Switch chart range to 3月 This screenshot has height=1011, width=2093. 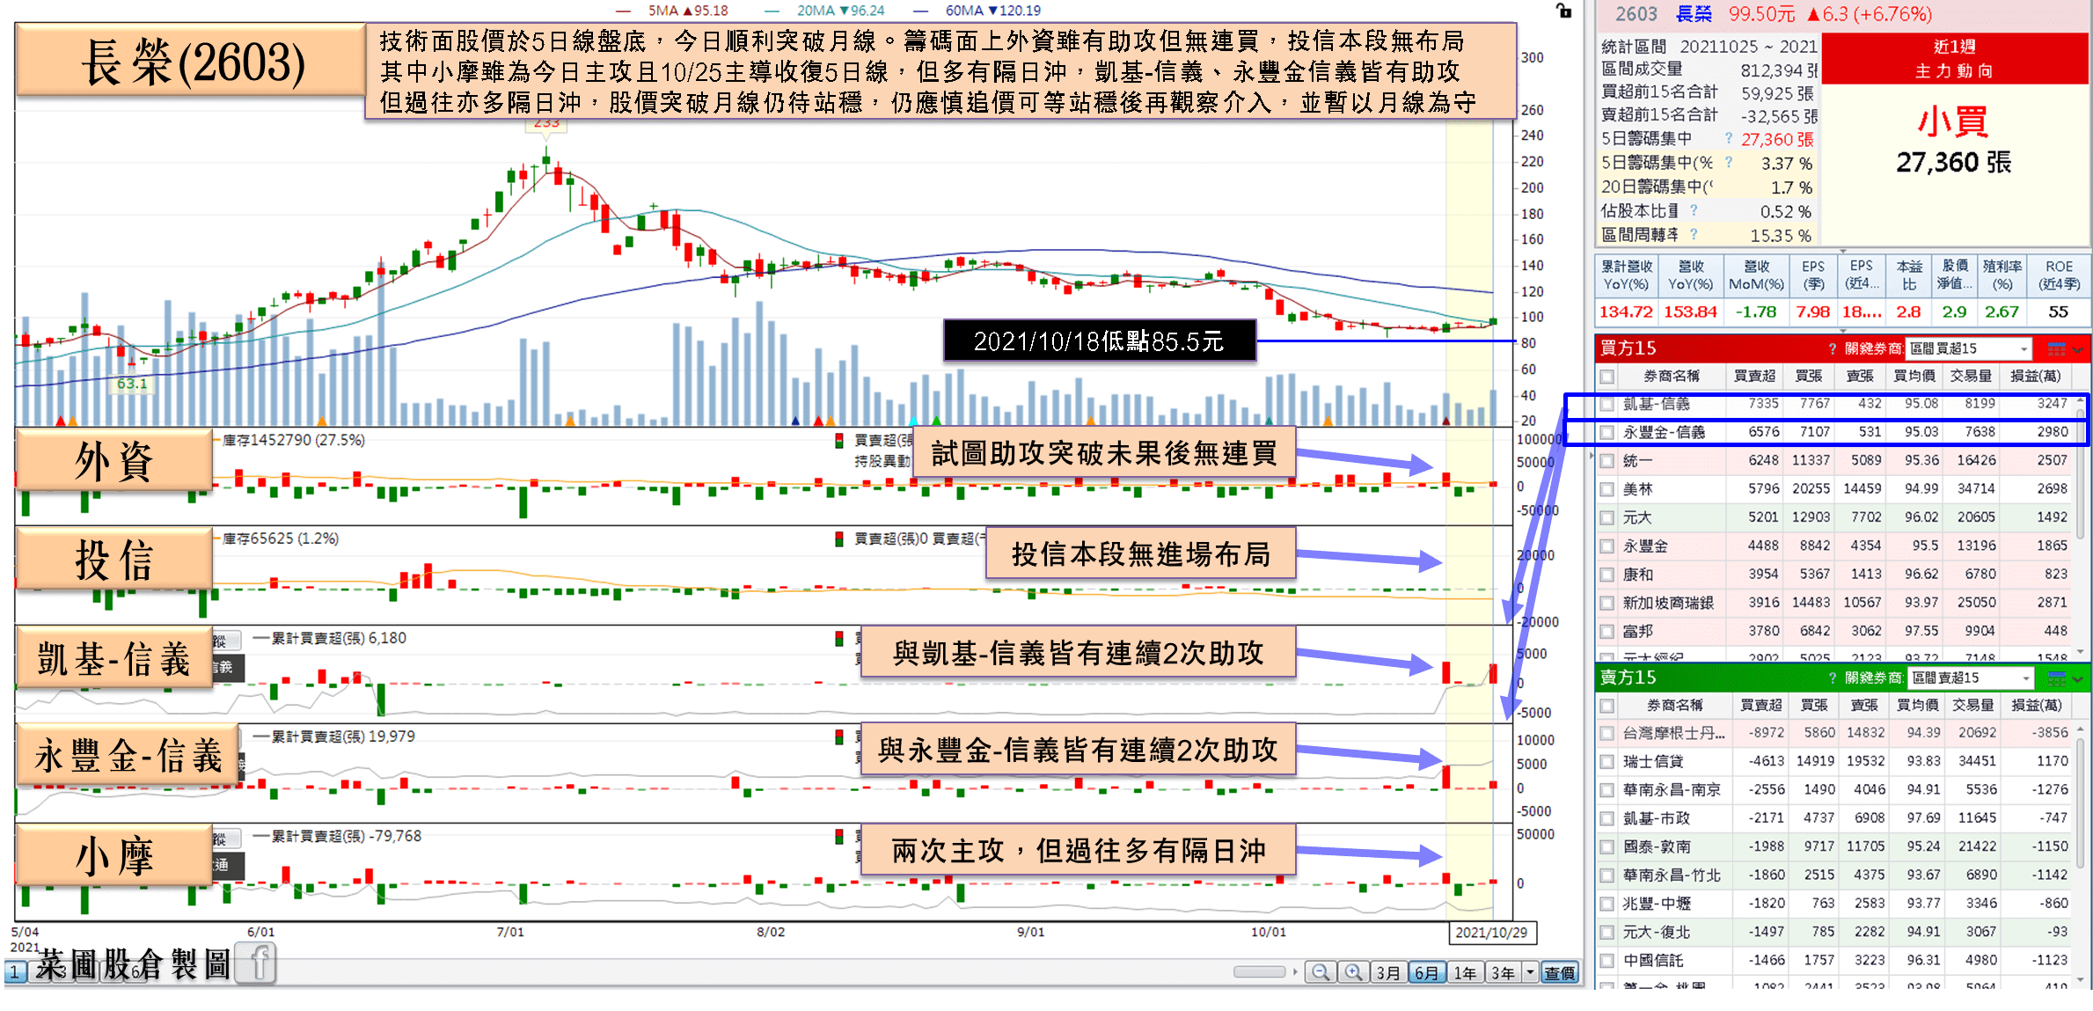1388,972
